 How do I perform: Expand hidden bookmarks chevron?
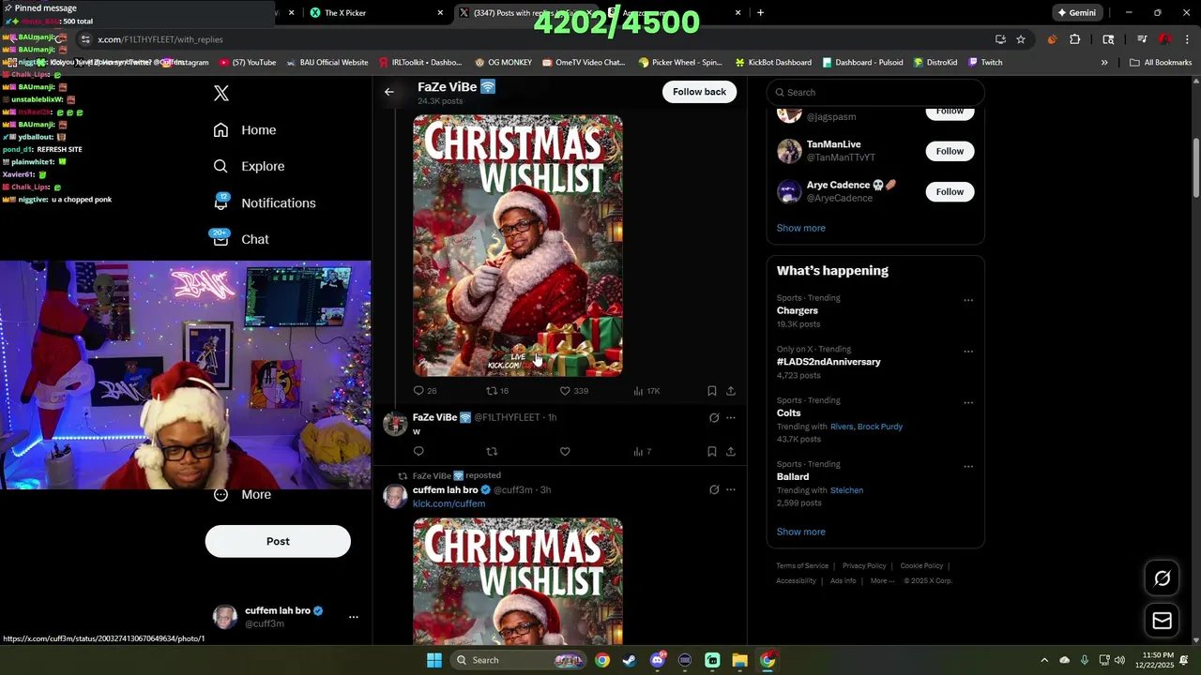(x=1104, y=63)
